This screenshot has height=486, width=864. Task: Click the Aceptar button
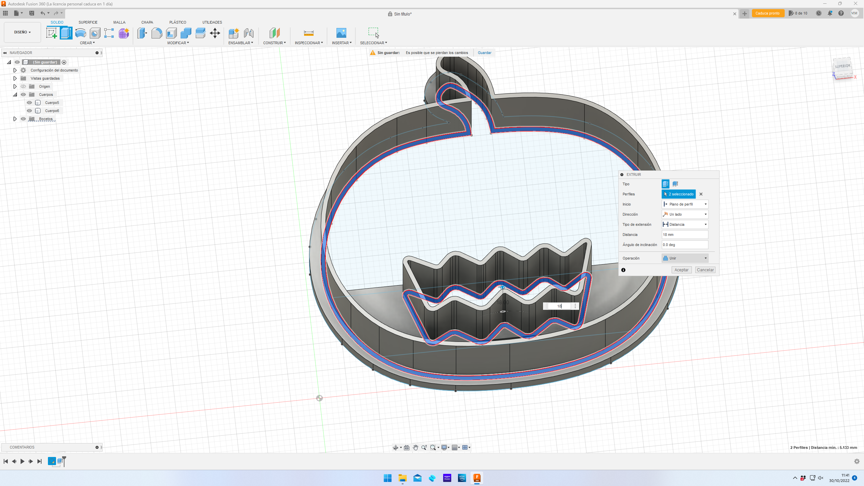point(681,270)
